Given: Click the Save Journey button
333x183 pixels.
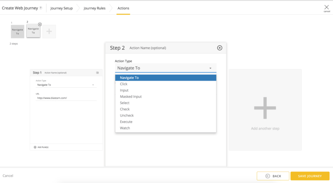Looking at the screenshot, I should coord(310,176).
